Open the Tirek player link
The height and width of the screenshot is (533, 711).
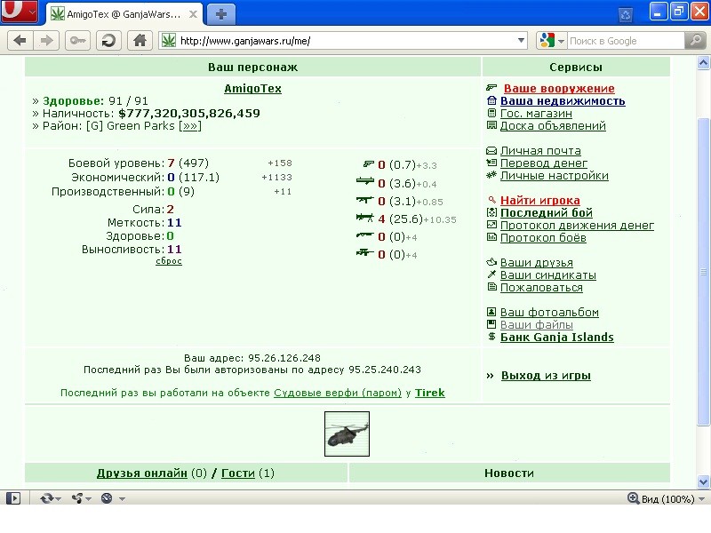pyautogui.click(x=429, y=393)
